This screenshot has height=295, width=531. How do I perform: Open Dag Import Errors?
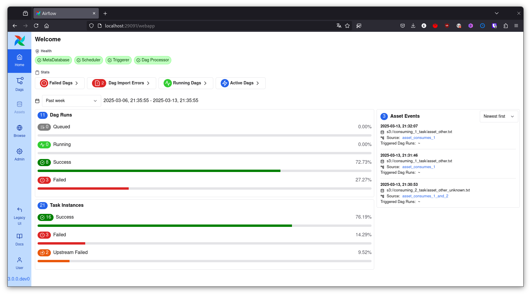click(121, 83)
